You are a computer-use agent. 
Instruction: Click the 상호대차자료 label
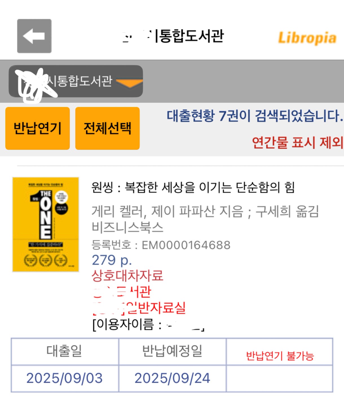[127, 275]
